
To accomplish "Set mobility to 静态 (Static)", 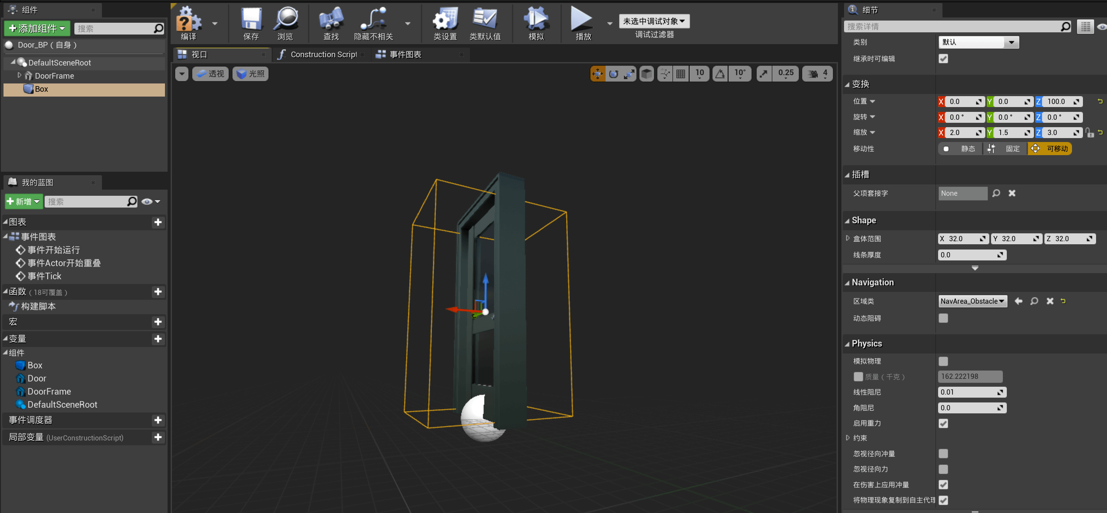I will [x=960, y=149].
